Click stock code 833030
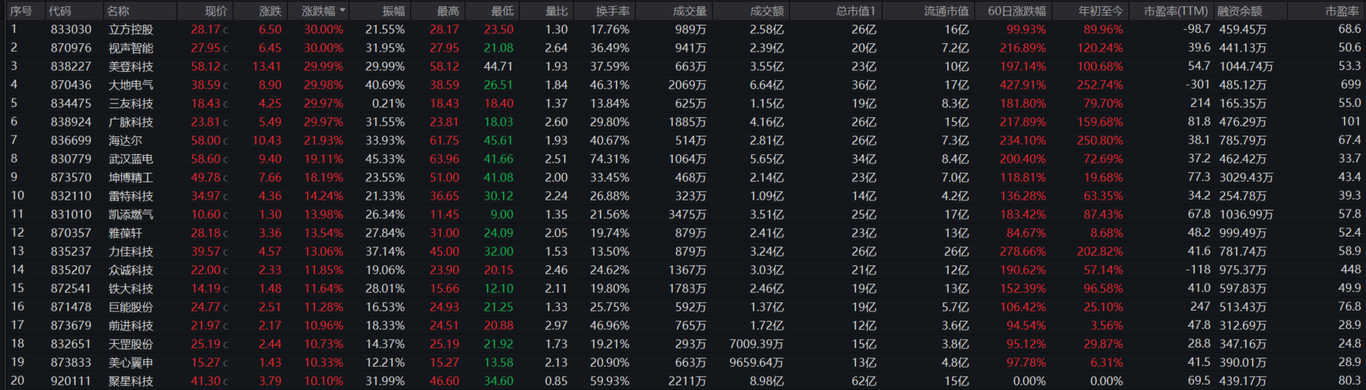This screenshot has width=1366, height=390. point(71,29)
